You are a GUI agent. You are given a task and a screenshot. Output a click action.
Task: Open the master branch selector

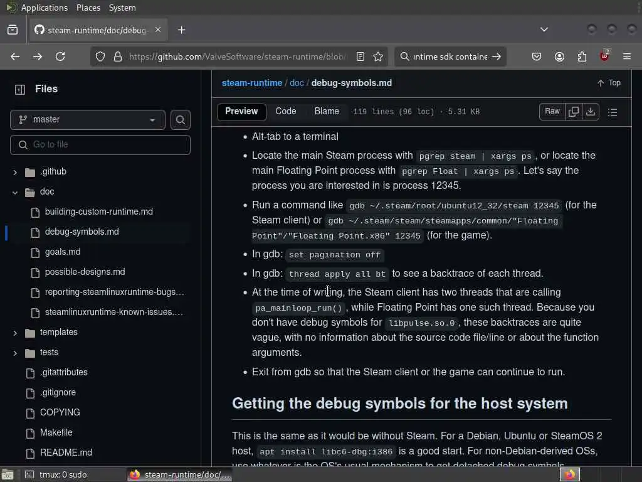[x=88, y=120]
